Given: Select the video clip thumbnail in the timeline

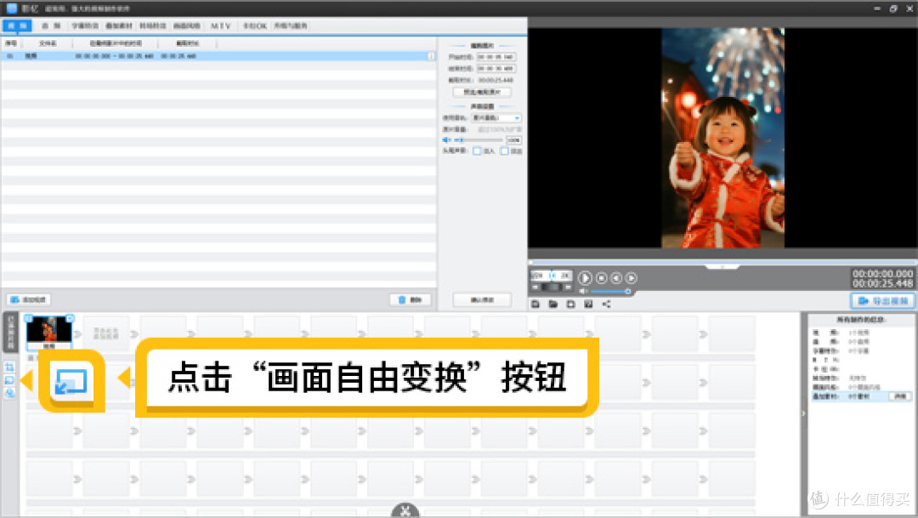Looking at the screenshot, I should pyautogui.click(x=49, y=331).
